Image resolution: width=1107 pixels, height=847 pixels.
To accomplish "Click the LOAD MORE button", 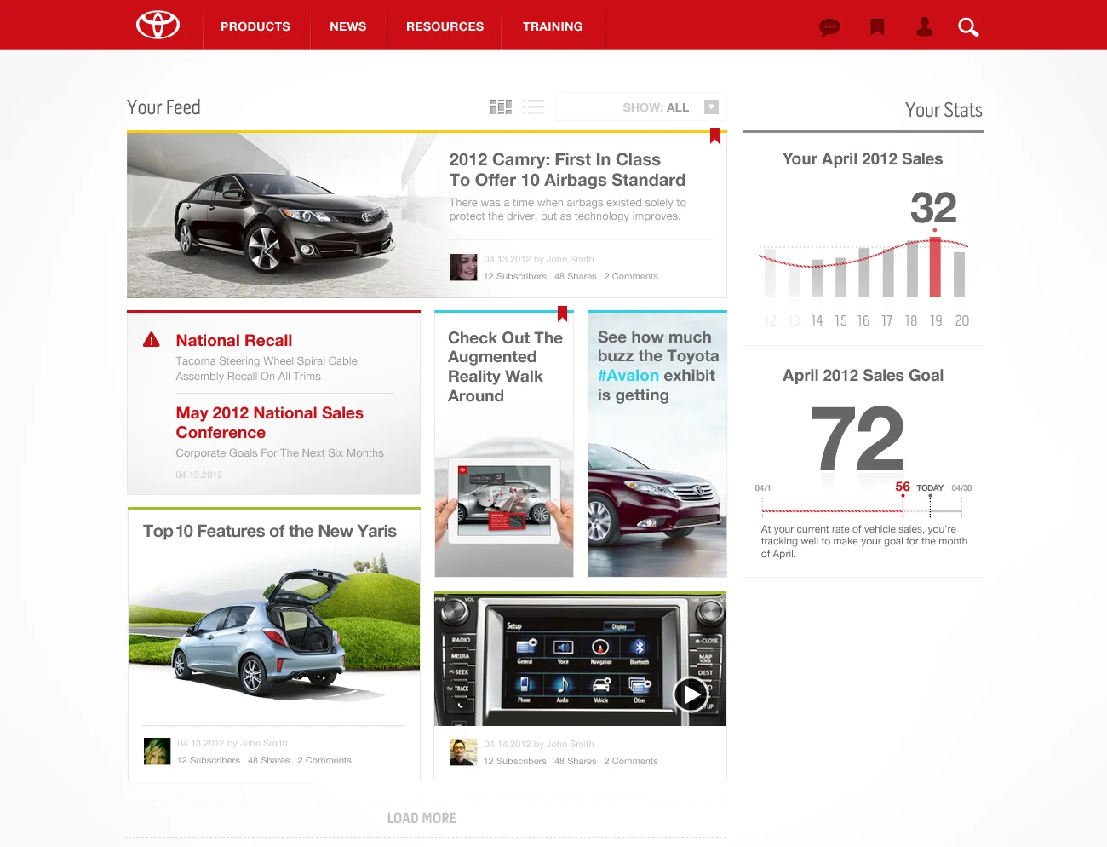I will click(x=422, y=818).
